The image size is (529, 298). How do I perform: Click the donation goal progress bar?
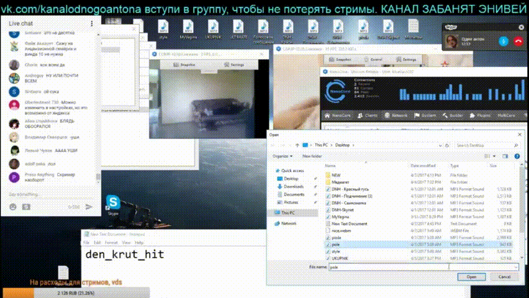(76, 293)
